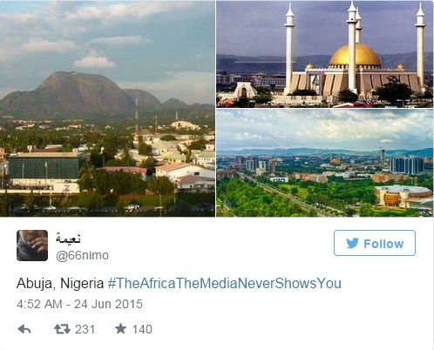Click the user profile avatar
Screen dimensions: 434x350
32,246
